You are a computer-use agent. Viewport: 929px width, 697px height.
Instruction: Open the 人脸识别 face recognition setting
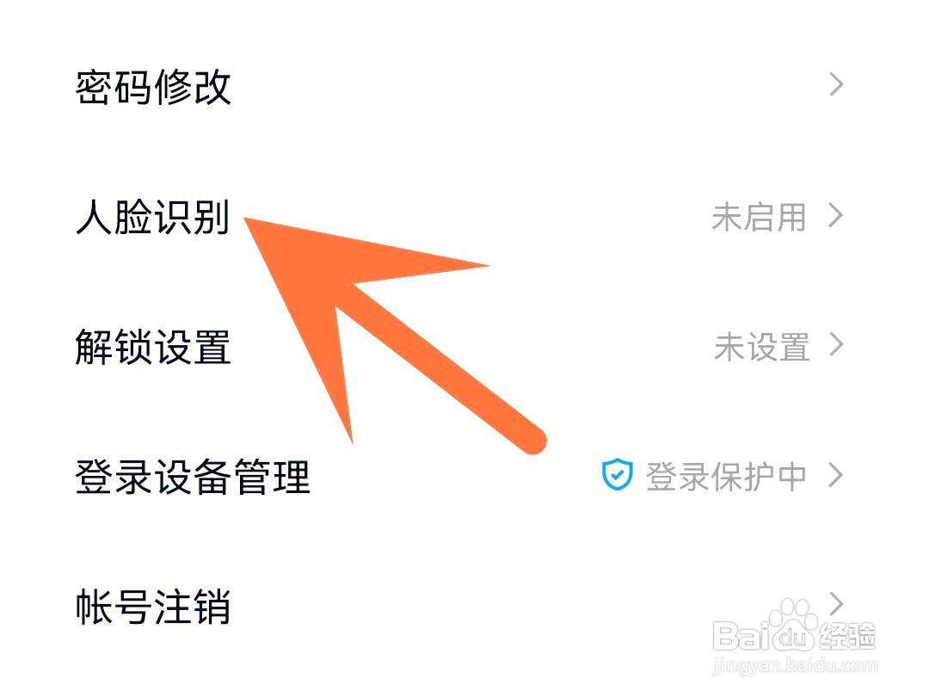[153, 217]
